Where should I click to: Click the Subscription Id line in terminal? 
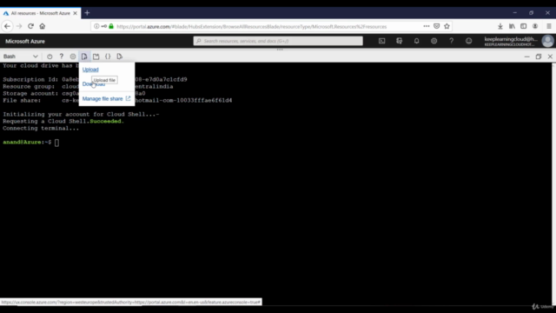pos(95,79)
